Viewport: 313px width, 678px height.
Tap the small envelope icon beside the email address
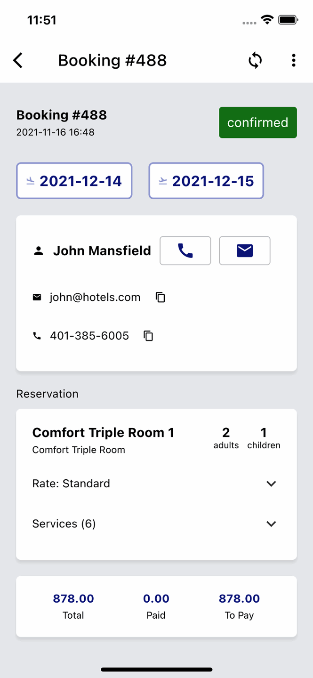(37, 297)
